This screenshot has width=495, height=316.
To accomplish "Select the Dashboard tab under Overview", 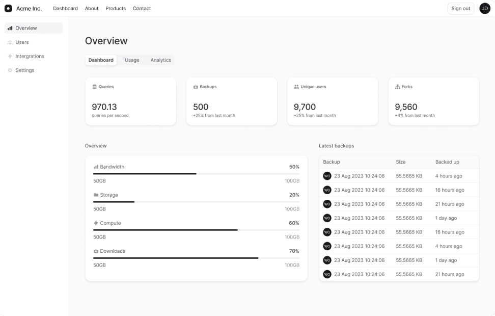I will click(101, 60).
